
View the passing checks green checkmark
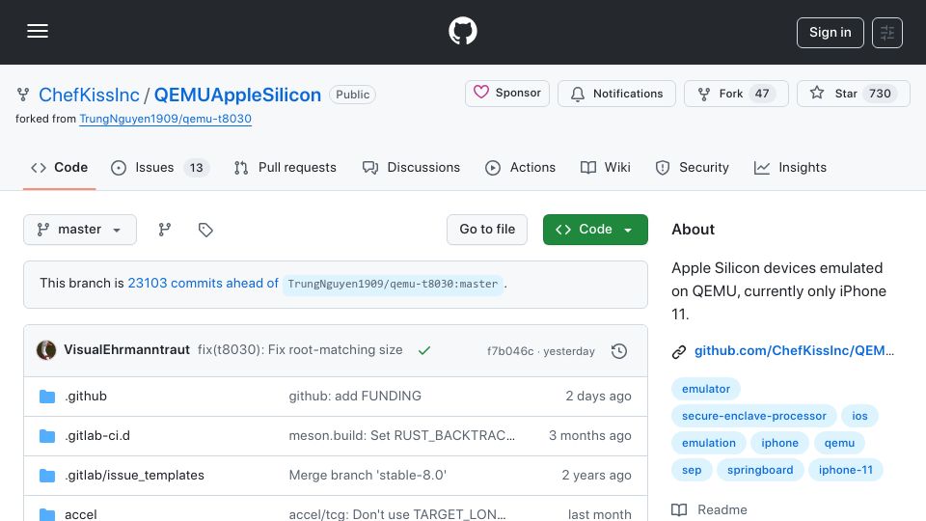(x=424, y=350)
